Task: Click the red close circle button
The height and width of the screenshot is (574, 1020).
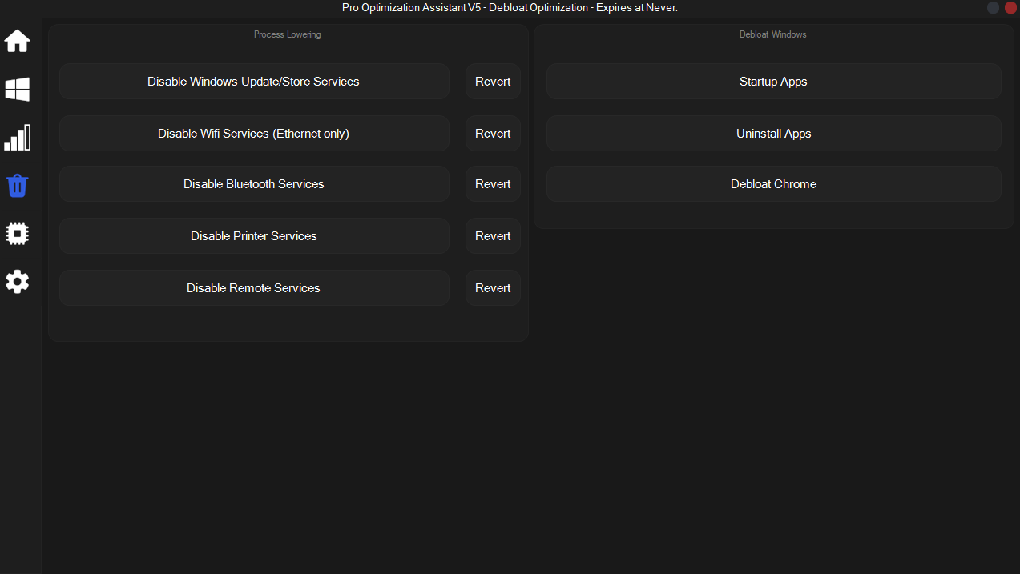Action: point(1010,7)
